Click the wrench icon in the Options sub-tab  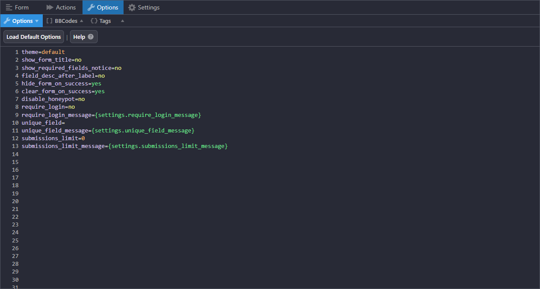(6, 21)
